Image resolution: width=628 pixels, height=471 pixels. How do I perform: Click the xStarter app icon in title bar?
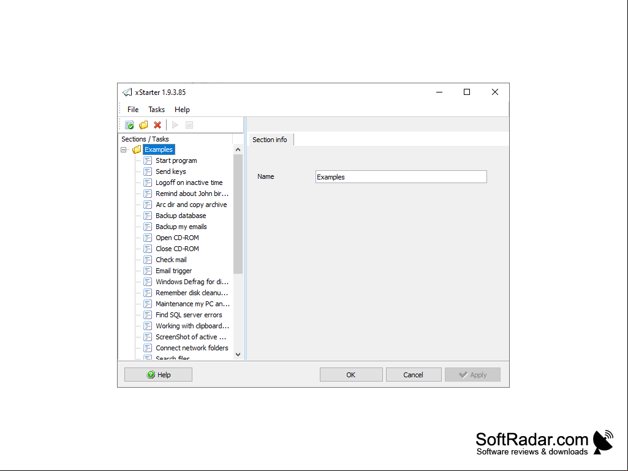pos(127,92)
